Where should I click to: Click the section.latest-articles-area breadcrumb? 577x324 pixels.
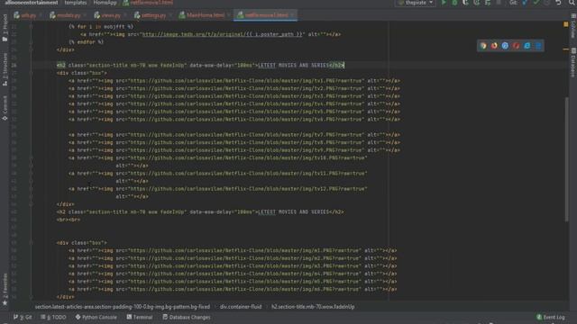click(x=123, y=307)
